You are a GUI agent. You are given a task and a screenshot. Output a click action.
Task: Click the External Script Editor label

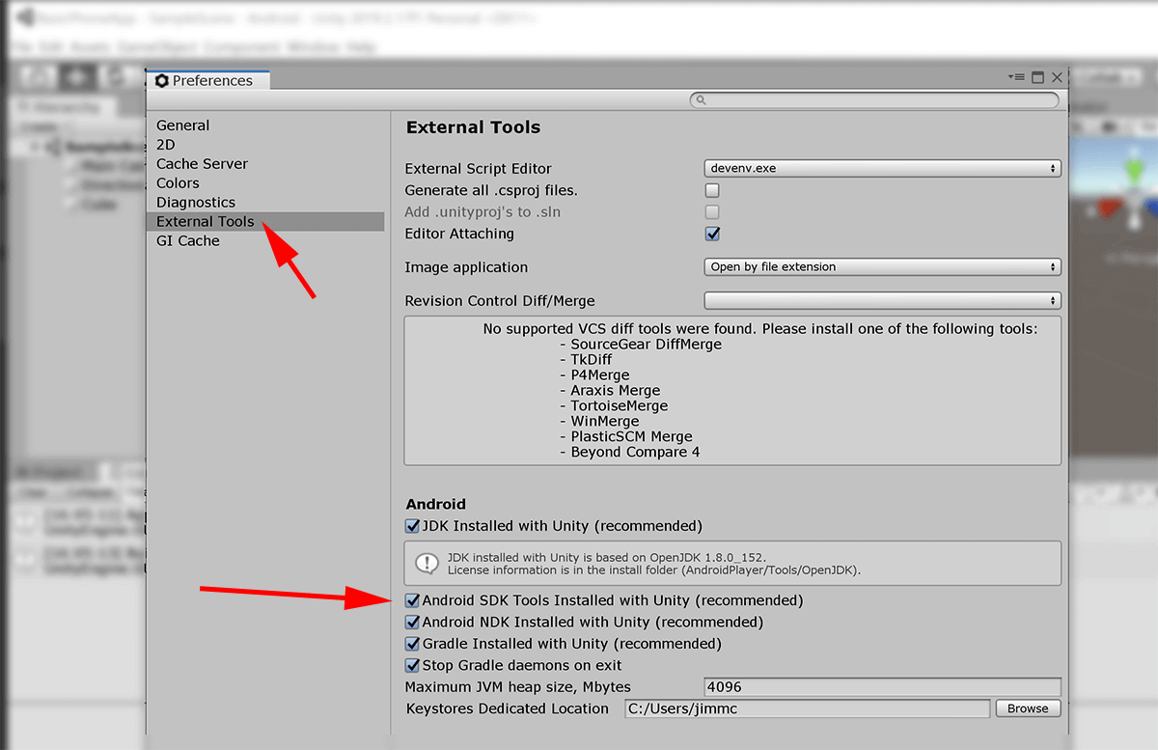[479, 169]
